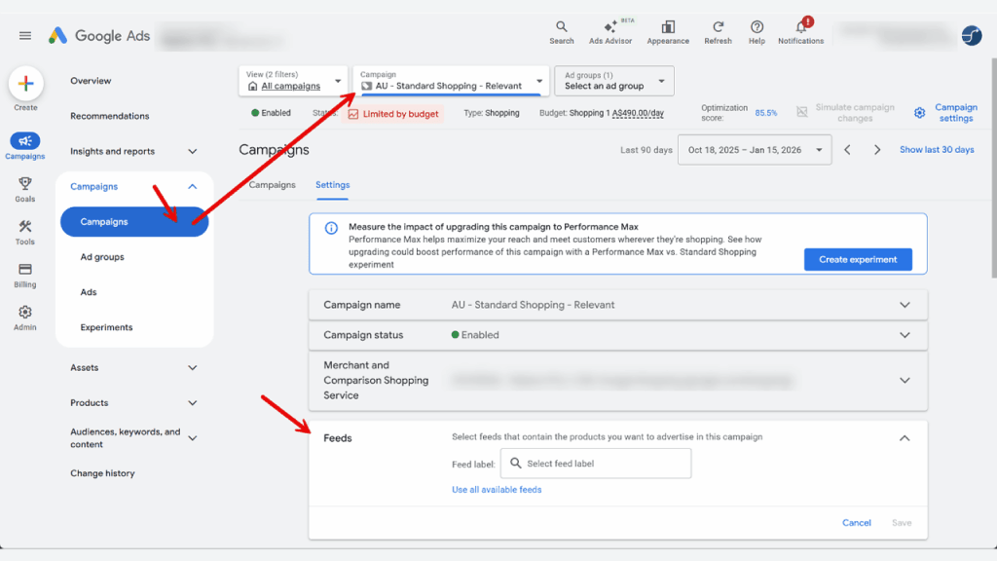This screenshot has width=997, height=561.
Task: Select Goals in the left navigation rail
Action: tap(24, 187)
